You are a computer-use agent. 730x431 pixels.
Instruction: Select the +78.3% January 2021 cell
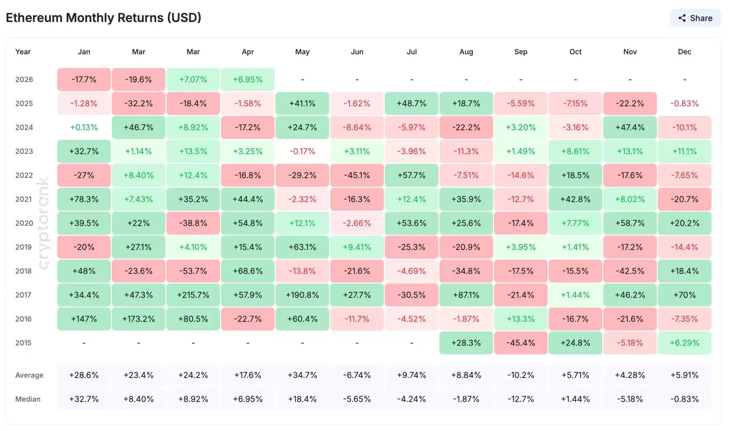point(84,199)
